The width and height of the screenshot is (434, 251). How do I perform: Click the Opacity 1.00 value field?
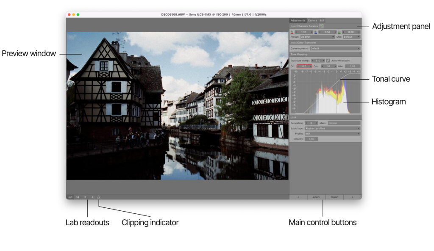pyautogui.click(x=312, y=139)
